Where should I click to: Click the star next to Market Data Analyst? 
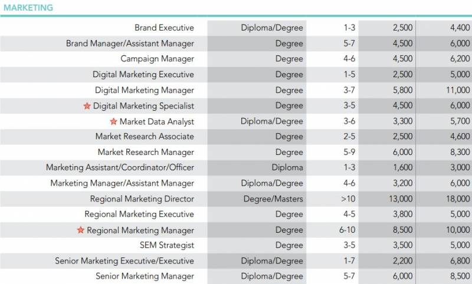point(114,121)
